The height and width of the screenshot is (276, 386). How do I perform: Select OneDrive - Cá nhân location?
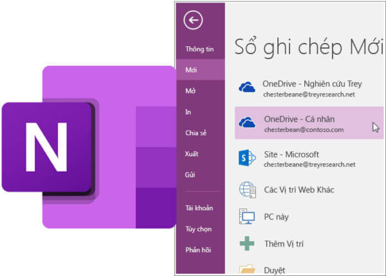309,123
